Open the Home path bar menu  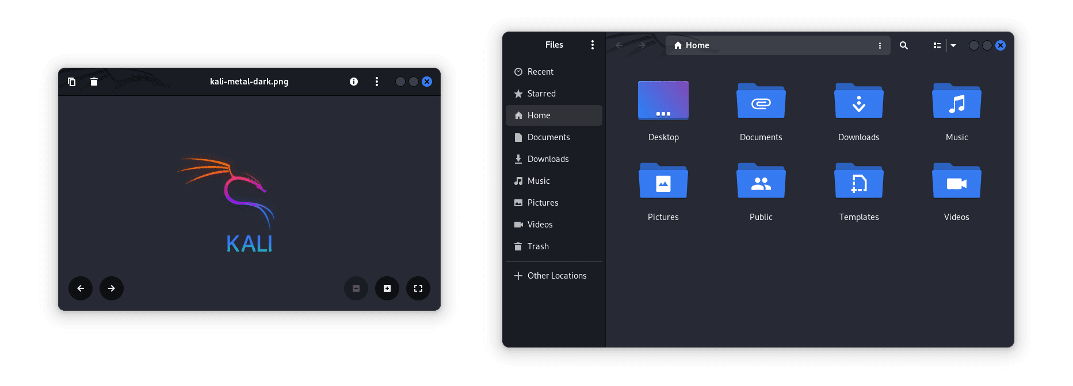pyautogui.click(x=880, y=45)
